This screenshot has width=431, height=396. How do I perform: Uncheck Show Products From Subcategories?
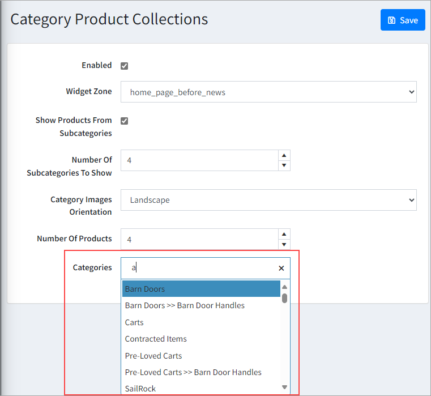125,121
